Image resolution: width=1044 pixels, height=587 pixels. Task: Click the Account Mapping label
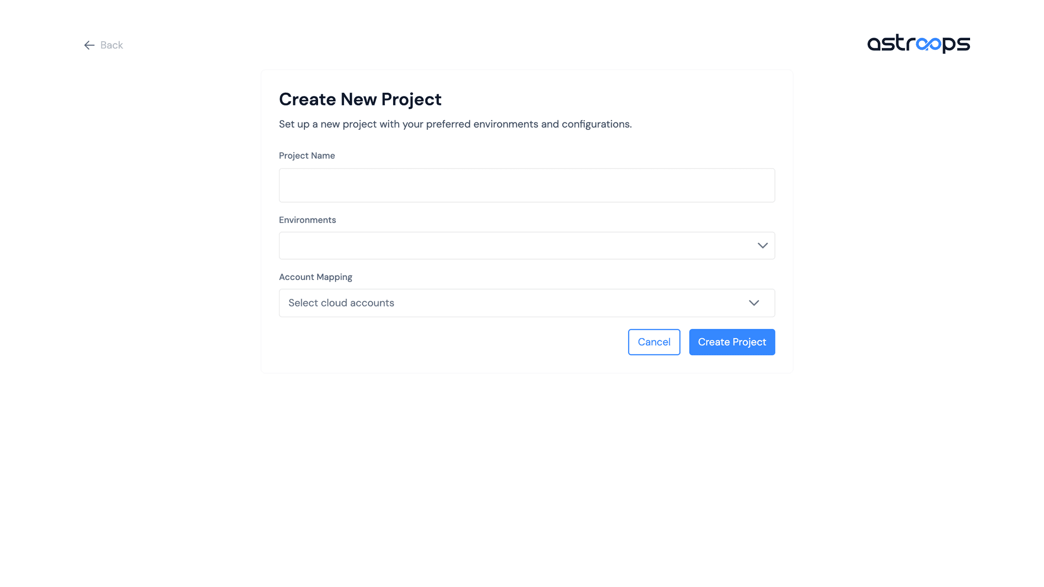click(x=315, y=277)
